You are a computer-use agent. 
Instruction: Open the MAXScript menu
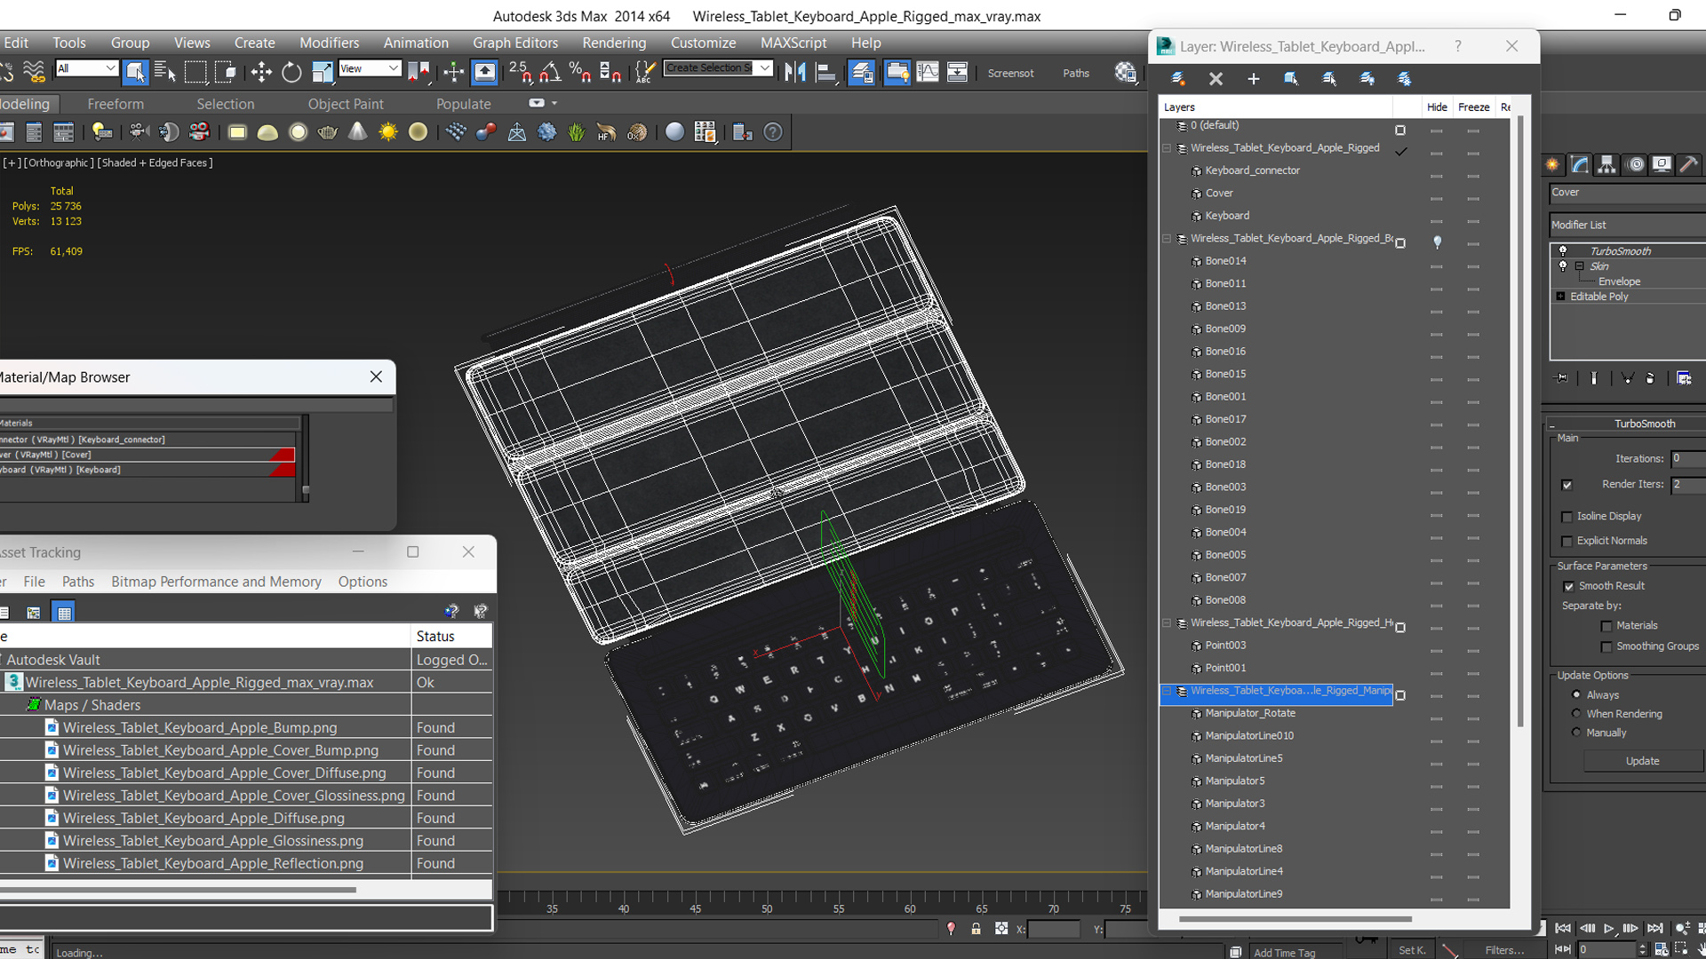point(793,43)
